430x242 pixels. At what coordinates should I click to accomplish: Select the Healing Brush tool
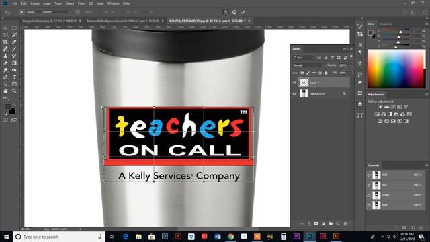tap(5, 49)
